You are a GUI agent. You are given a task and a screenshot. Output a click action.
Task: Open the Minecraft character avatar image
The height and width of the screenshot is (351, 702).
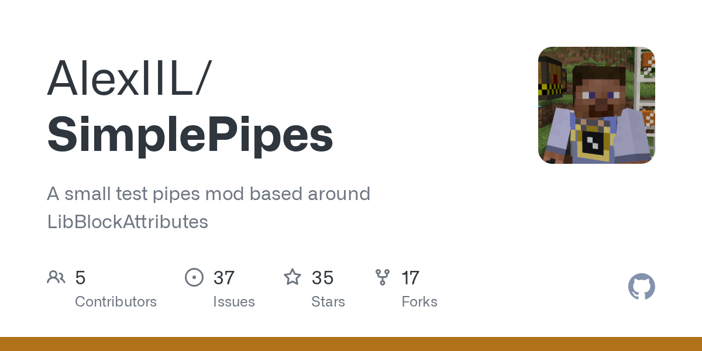click(x=596, y=105)
